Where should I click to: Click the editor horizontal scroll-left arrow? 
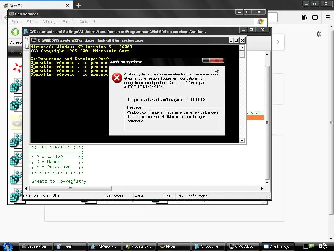(x=26, y=188)
